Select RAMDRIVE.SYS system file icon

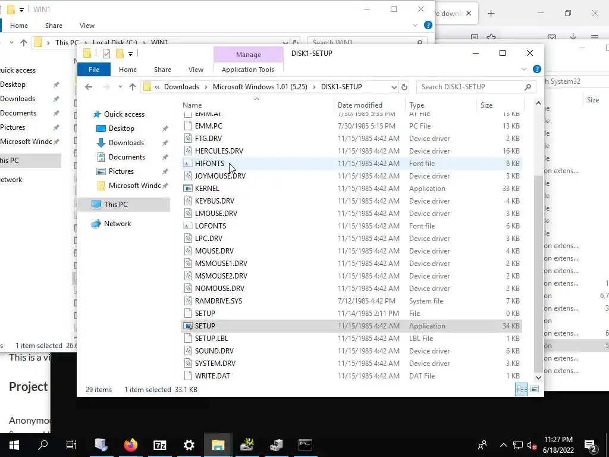tap(188, 301)
